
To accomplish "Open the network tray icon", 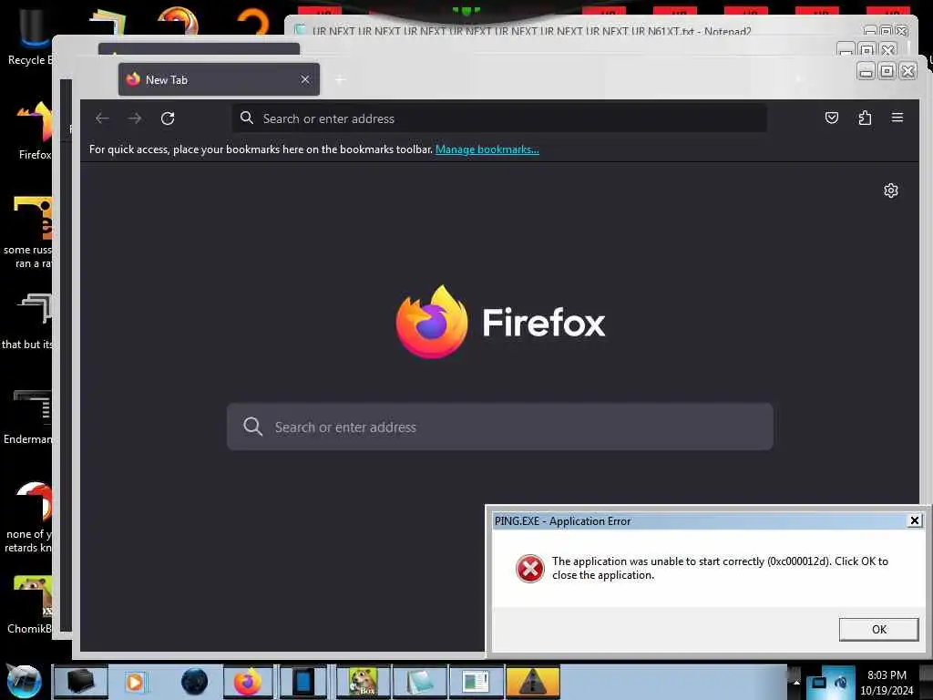I will click(x=819, y=682).
